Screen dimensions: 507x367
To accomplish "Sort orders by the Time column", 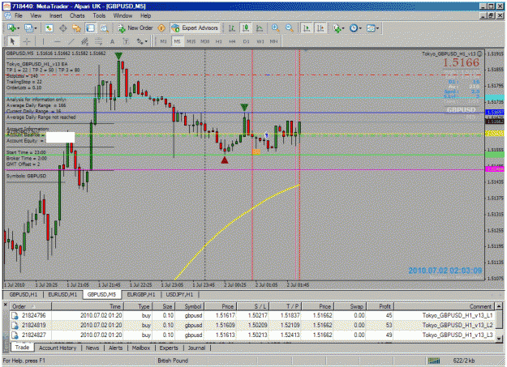I will [x=88, y=306].
